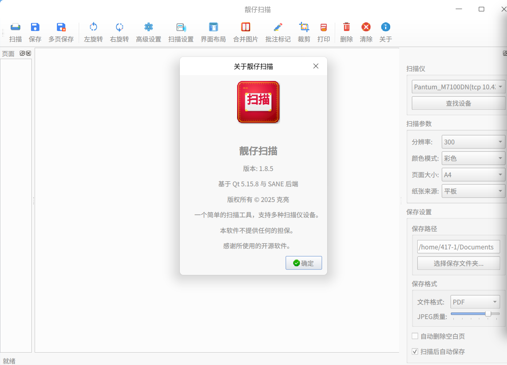The image size is (507, 365).
Task: Open the 分辨率 dropdown showing 300
Action: [473, 142]
